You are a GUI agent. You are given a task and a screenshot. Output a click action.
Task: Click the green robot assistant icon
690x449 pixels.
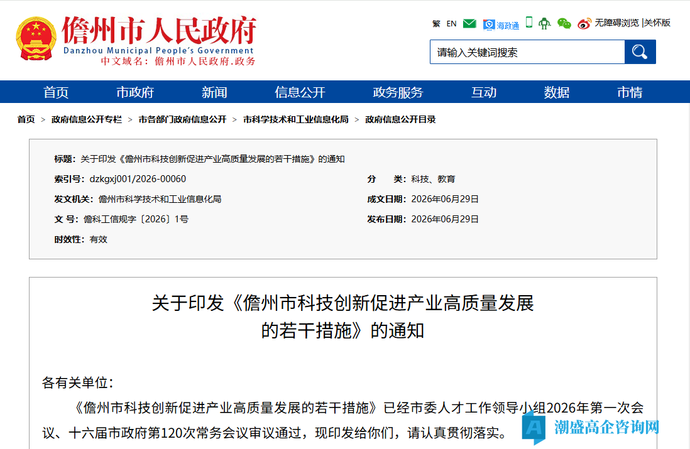click(545, 23)
